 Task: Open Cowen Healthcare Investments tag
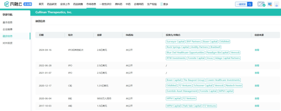pyautogui.click(x=223, y=80)
